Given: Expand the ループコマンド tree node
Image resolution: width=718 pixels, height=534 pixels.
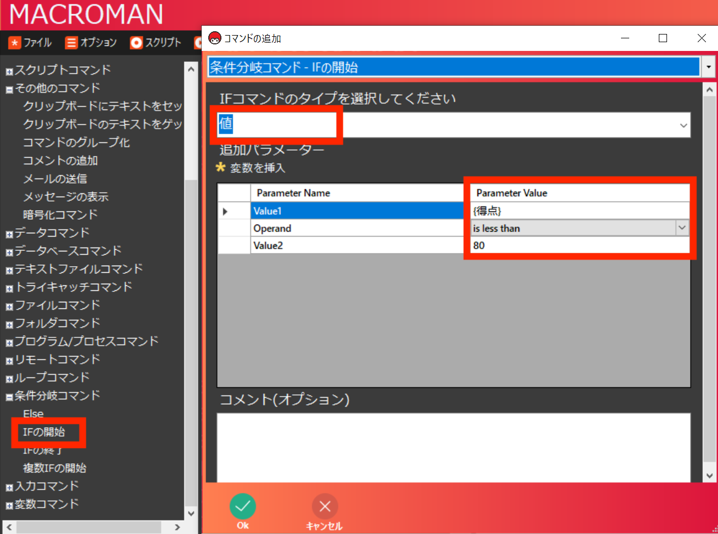Looking at the screenshot, I should pyautogui.click(x=9, y=378).
